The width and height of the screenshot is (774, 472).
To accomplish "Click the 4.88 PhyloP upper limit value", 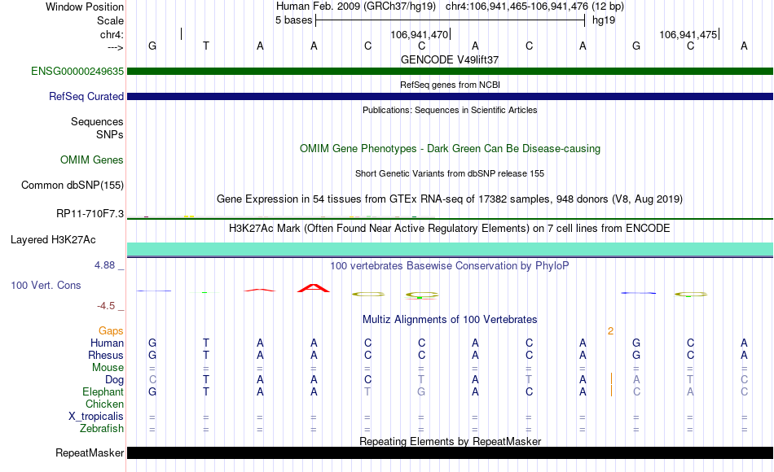I will 104,264.
